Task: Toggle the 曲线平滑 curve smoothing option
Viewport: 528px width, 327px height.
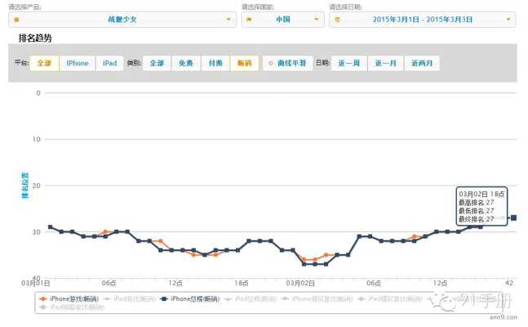Action: click(287, 63)
